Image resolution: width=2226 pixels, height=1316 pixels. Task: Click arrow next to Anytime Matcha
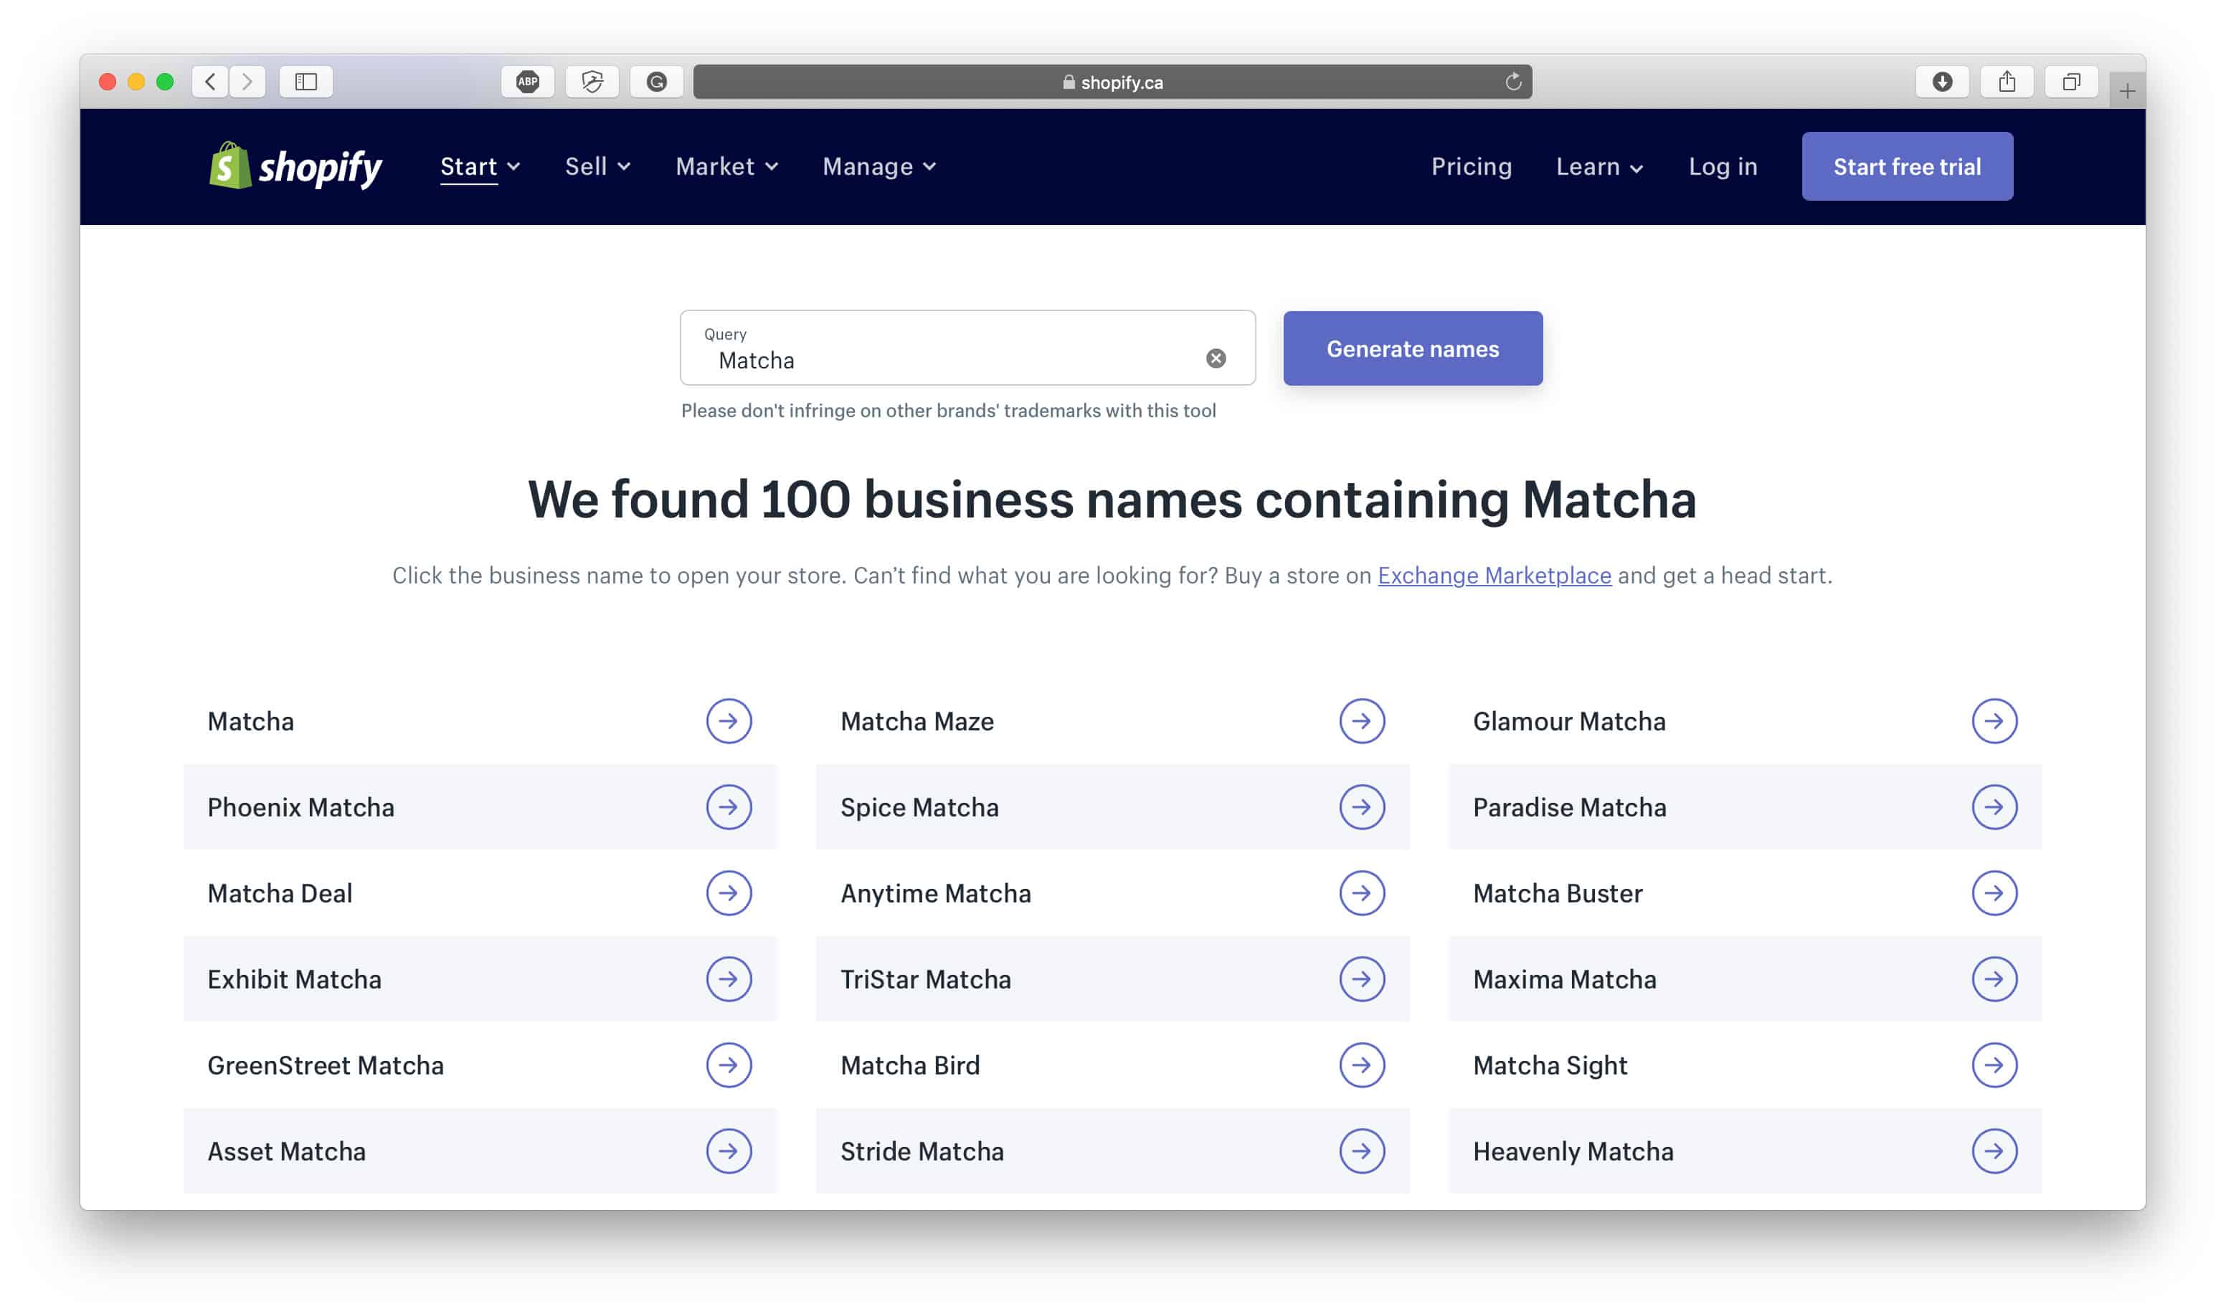pos(1362,893)
